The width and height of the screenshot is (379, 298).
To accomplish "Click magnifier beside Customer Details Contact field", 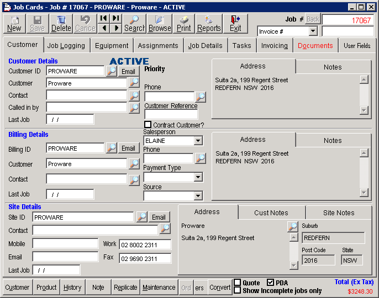I will pos(134,95).
